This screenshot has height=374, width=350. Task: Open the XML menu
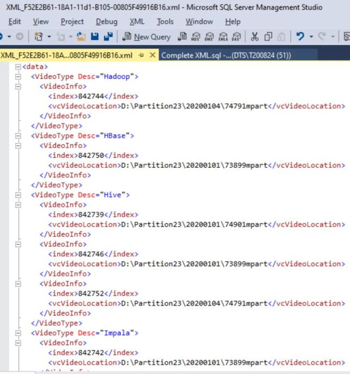point(136,22)
